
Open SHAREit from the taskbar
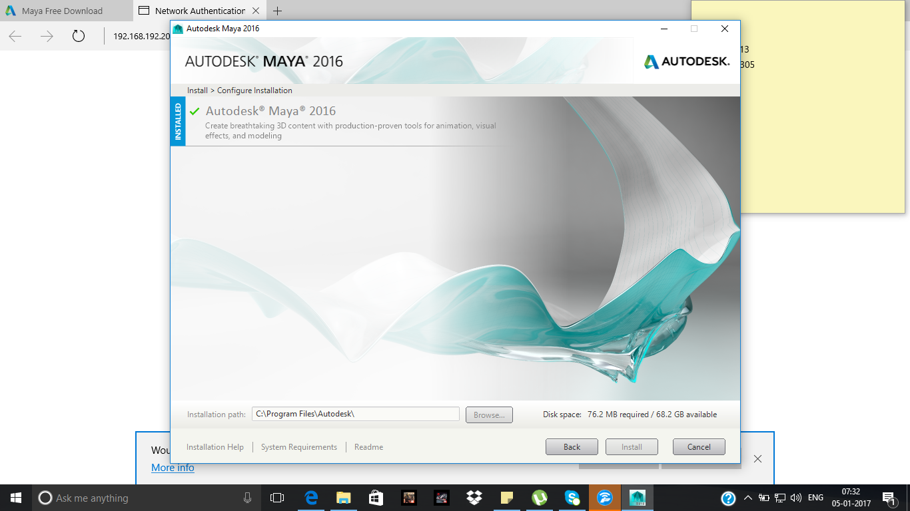(604, 497)
